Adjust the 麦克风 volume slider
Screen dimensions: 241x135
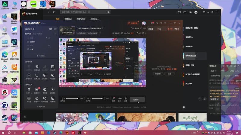coord(72,99)
